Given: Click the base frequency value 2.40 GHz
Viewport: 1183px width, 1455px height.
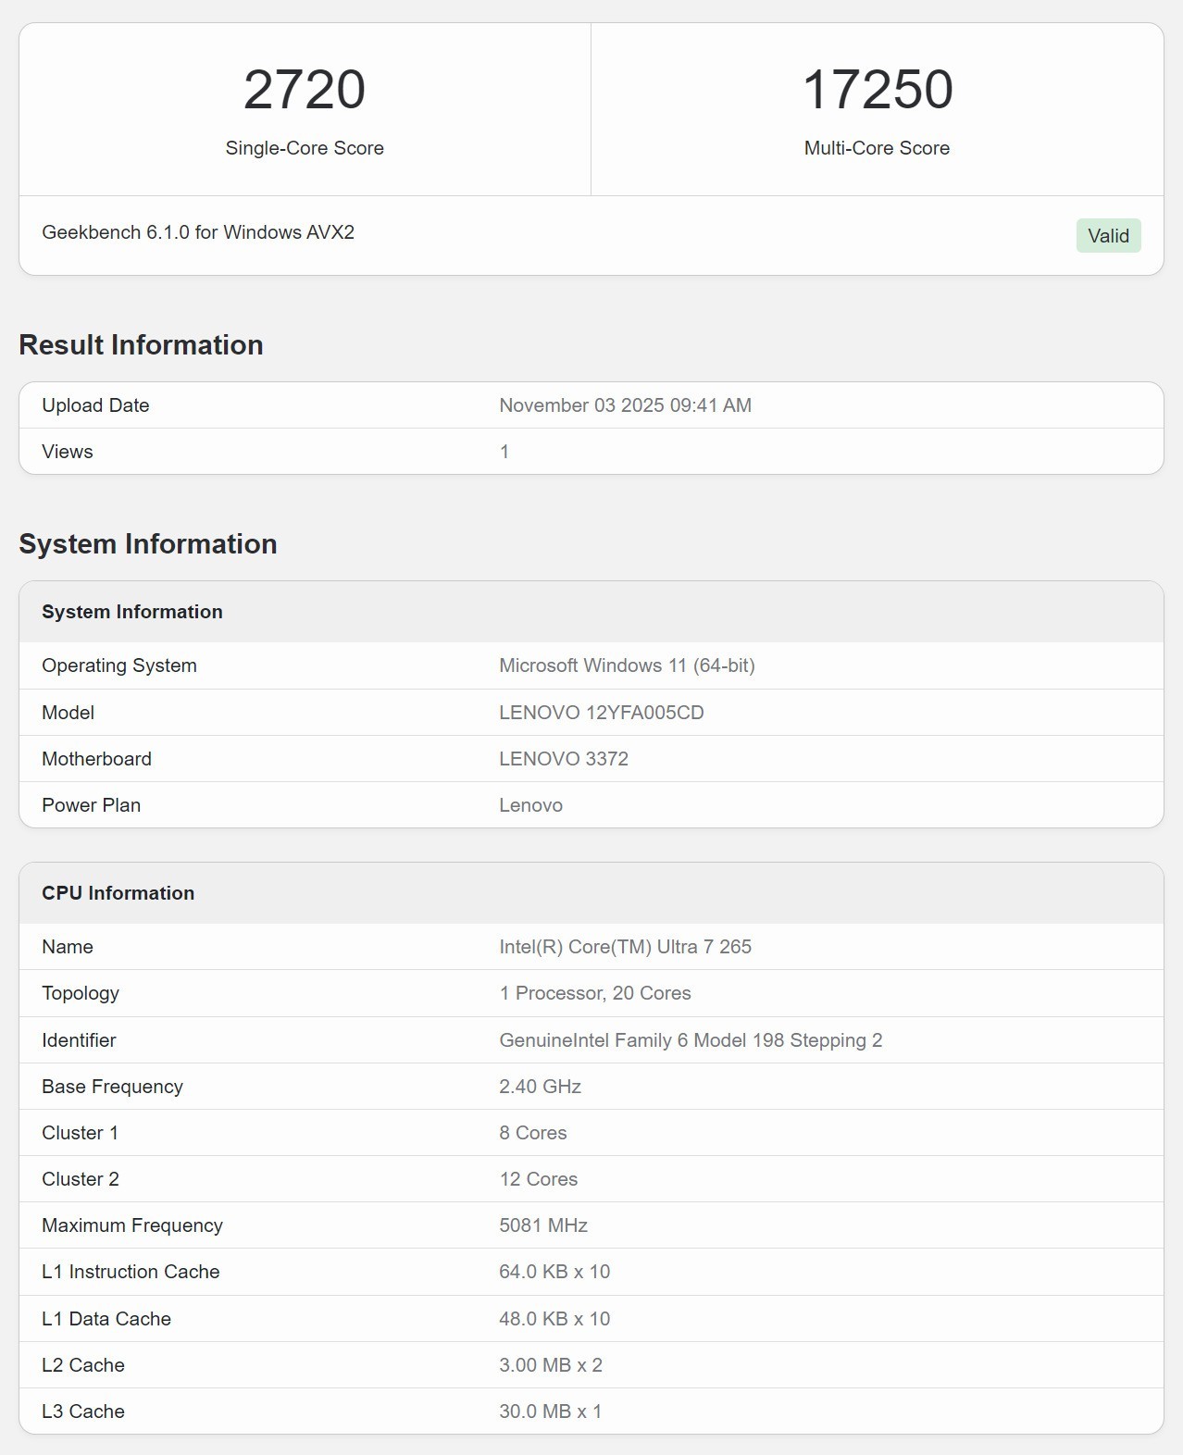Looking at the screenshot, I should [540, 1087].
